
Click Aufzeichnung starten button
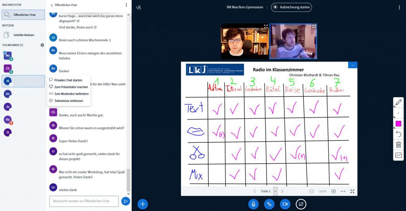[x=291, y=7]
